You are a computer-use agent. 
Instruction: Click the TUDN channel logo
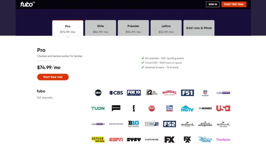pos(98,108)
